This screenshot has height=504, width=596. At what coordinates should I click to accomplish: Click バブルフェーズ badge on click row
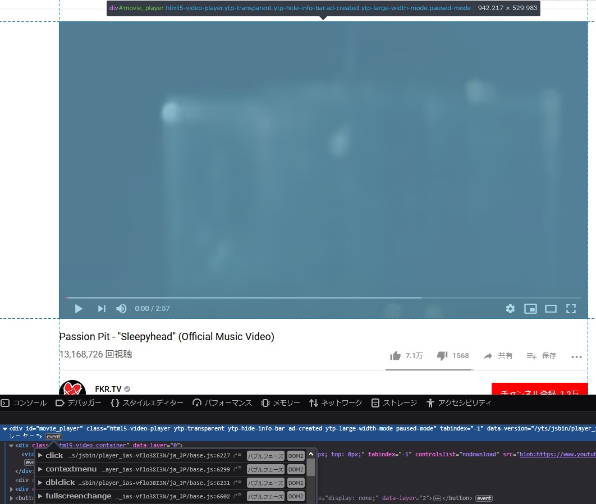point(265,456)
